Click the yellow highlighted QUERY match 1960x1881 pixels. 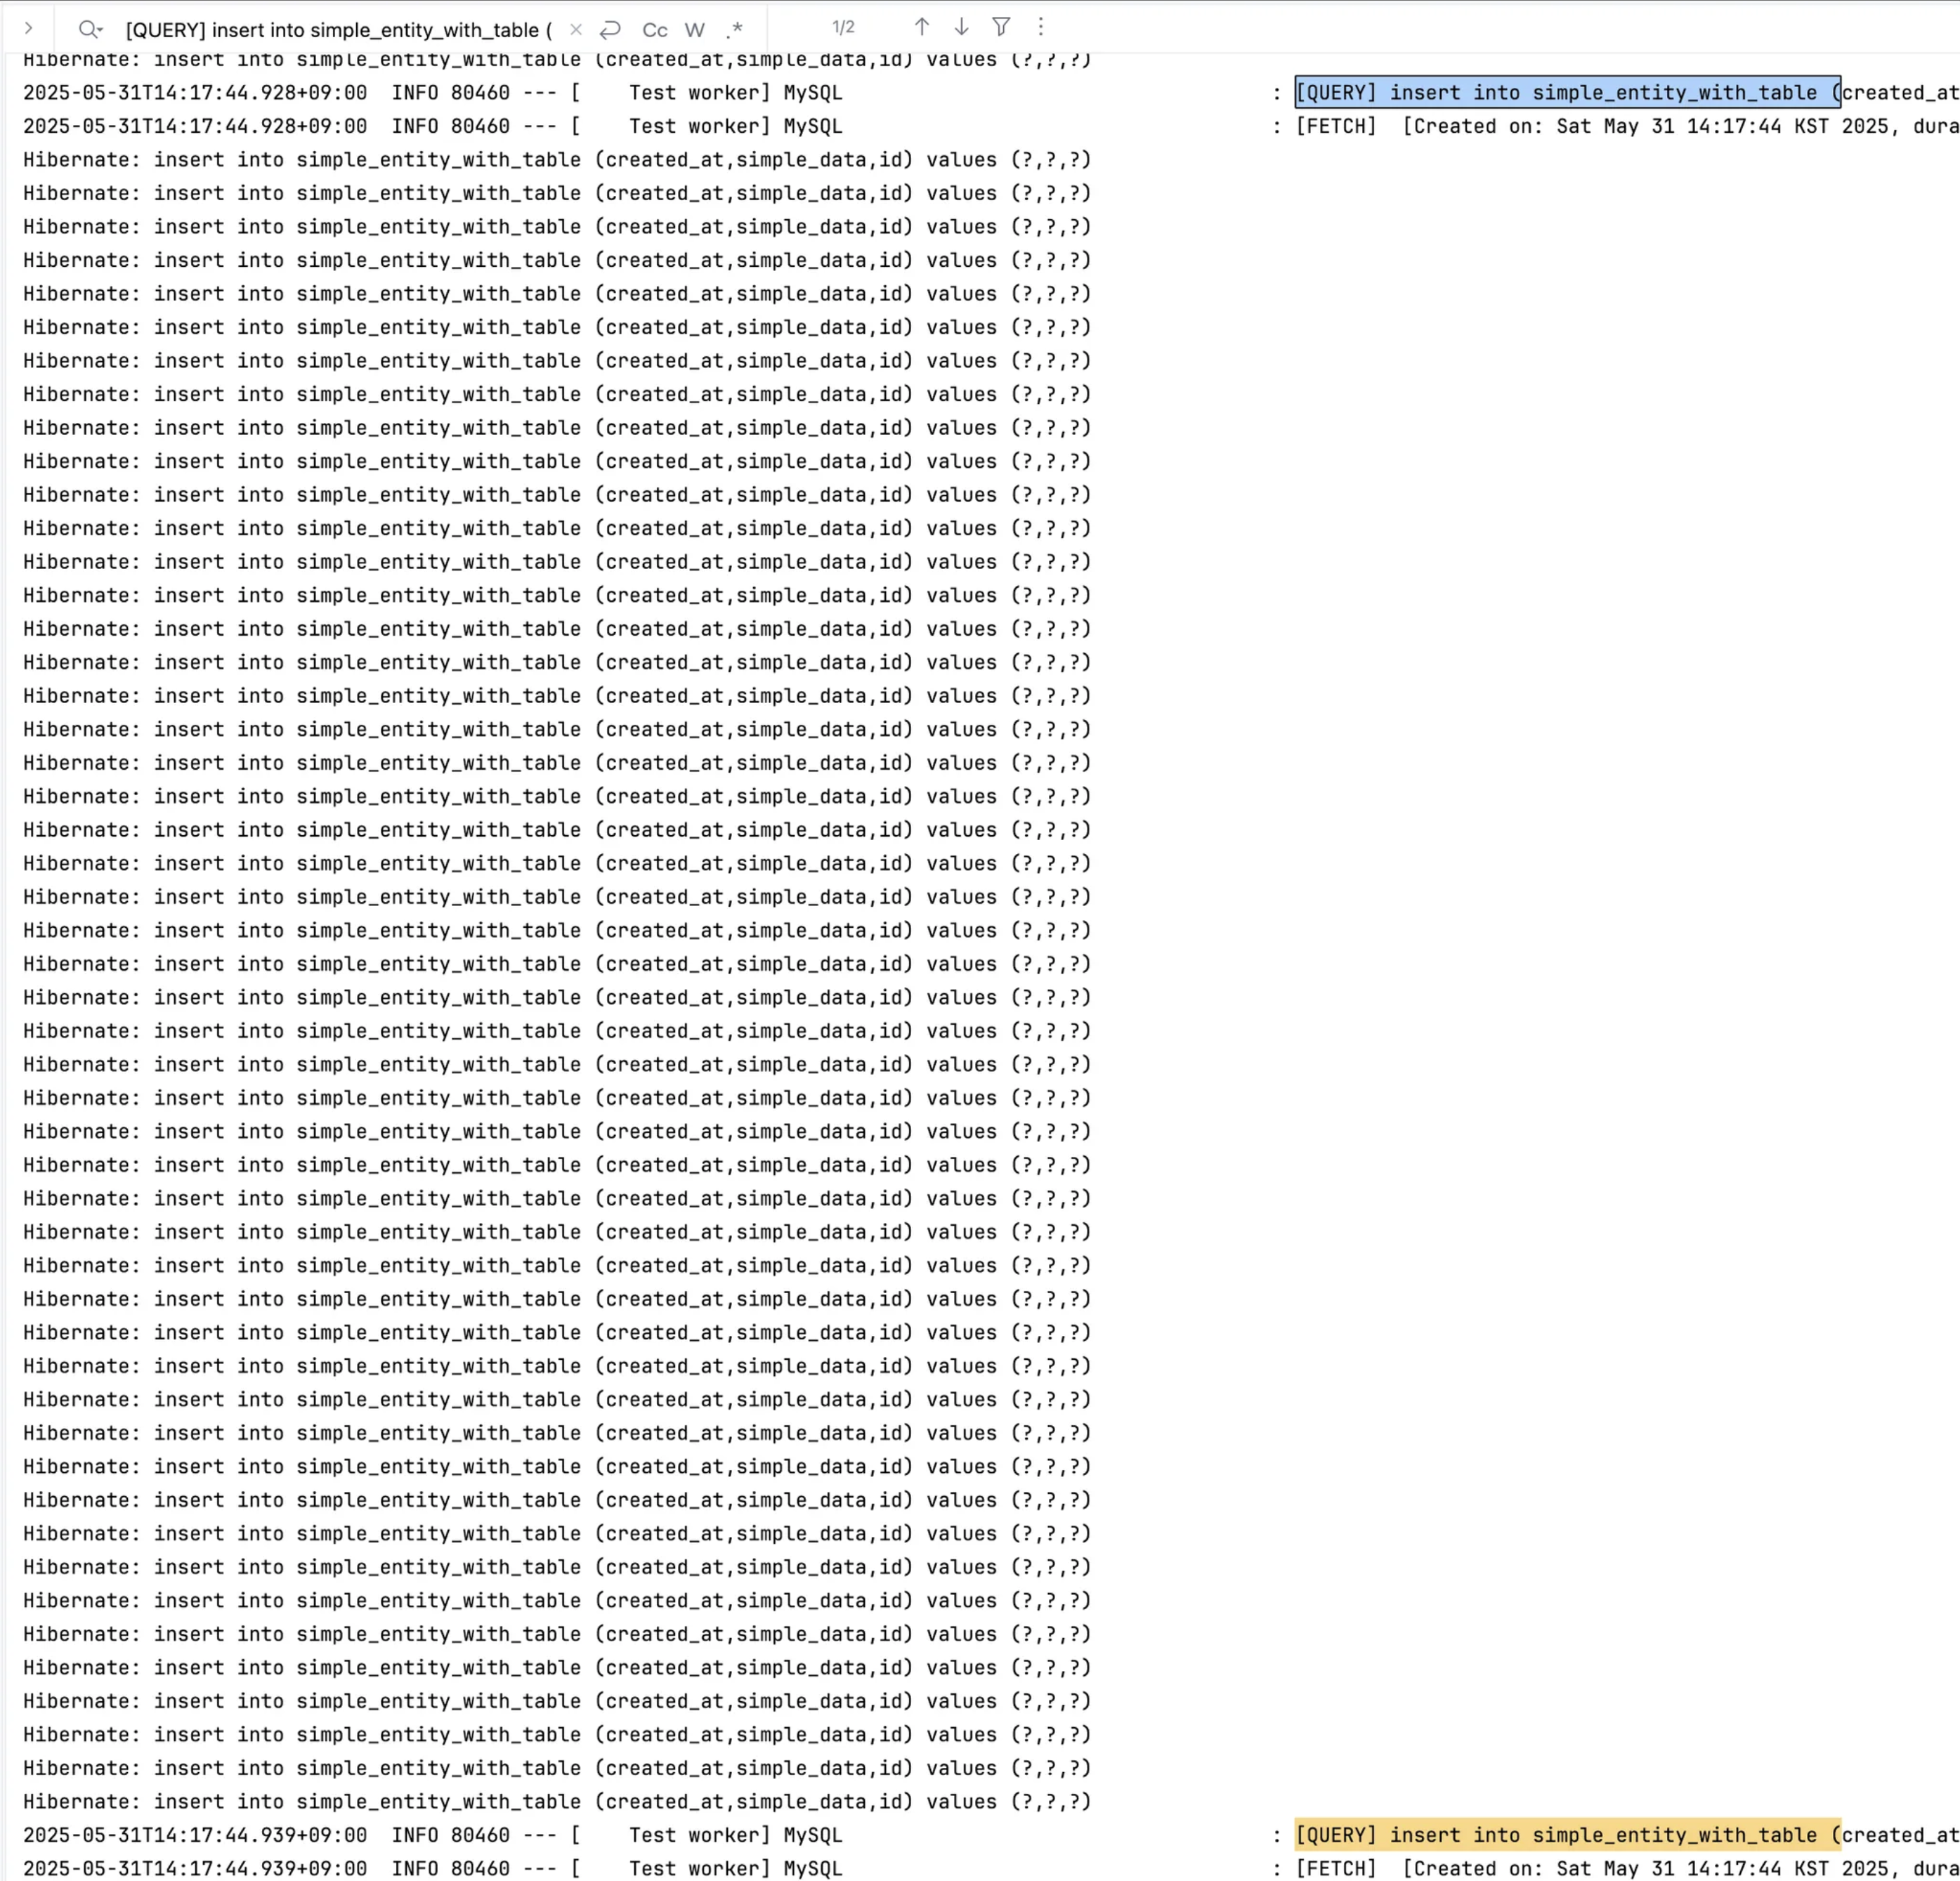pyautogui.click(x=1566, y=1834)
